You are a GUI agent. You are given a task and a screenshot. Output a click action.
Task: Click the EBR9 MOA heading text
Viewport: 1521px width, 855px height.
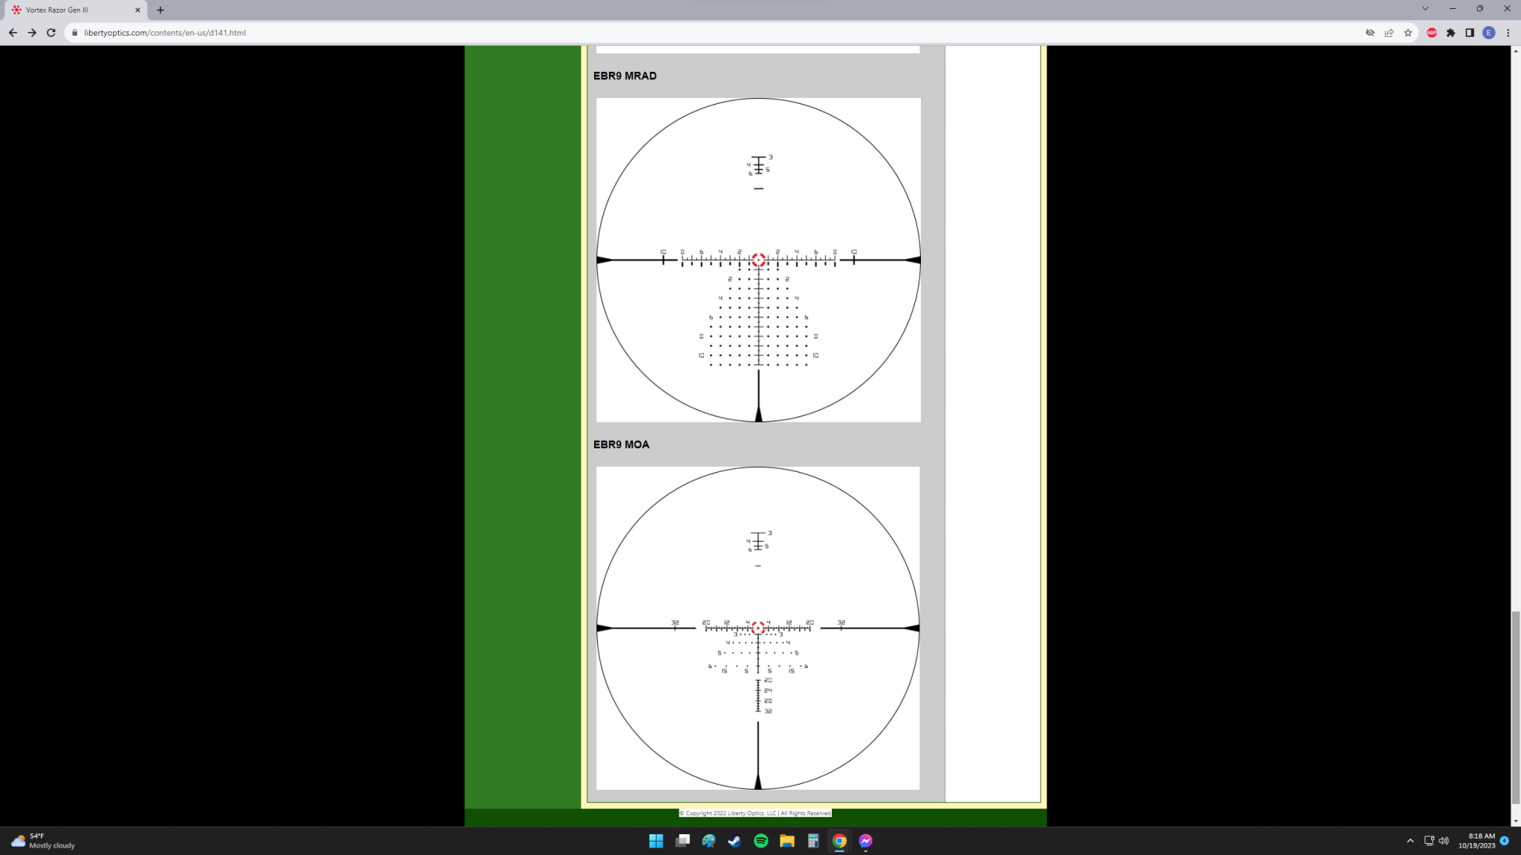click(622, 445)
